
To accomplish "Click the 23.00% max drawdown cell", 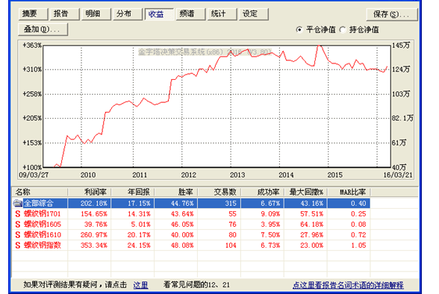I will click(312, 245).
